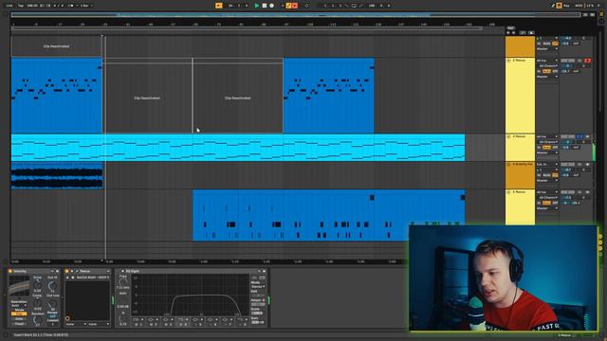607x341 pixels.
Task: Toggle the Velocity device activator
Action: point(10,271)
